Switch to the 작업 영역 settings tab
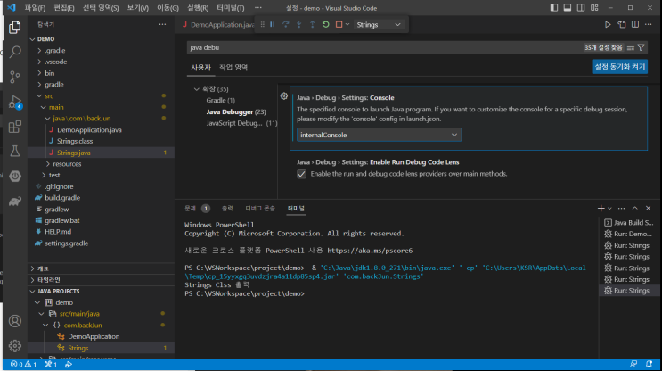The height and width of the screenshot is (371, 662). click(x=233, y=67)
